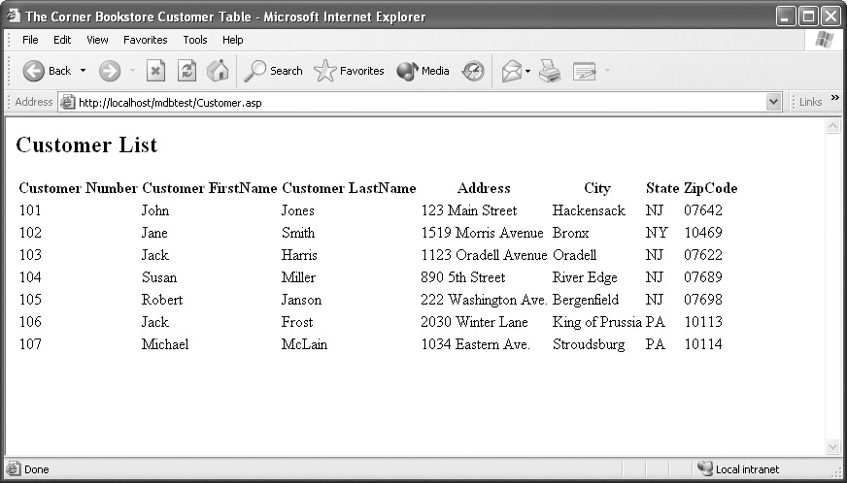Open the Favorites menu in the menu bar
Image resolution: width=847 pixels, height=483 pixels.
pos(145,40)
